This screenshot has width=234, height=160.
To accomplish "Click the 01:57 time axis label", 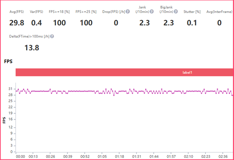I will (171, 157).
